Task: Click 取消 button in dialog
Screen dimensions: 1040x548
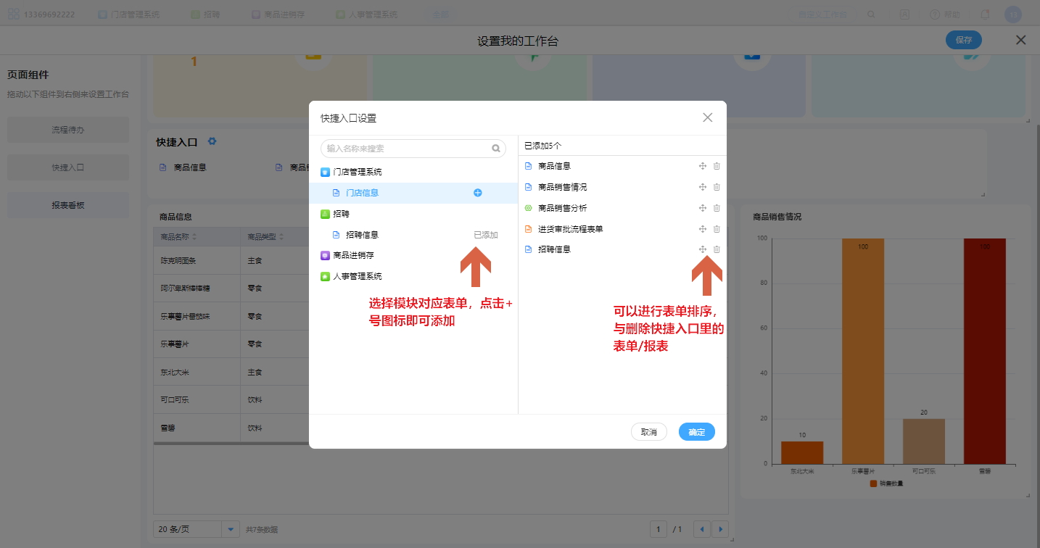Action: (x=648, y=432)
